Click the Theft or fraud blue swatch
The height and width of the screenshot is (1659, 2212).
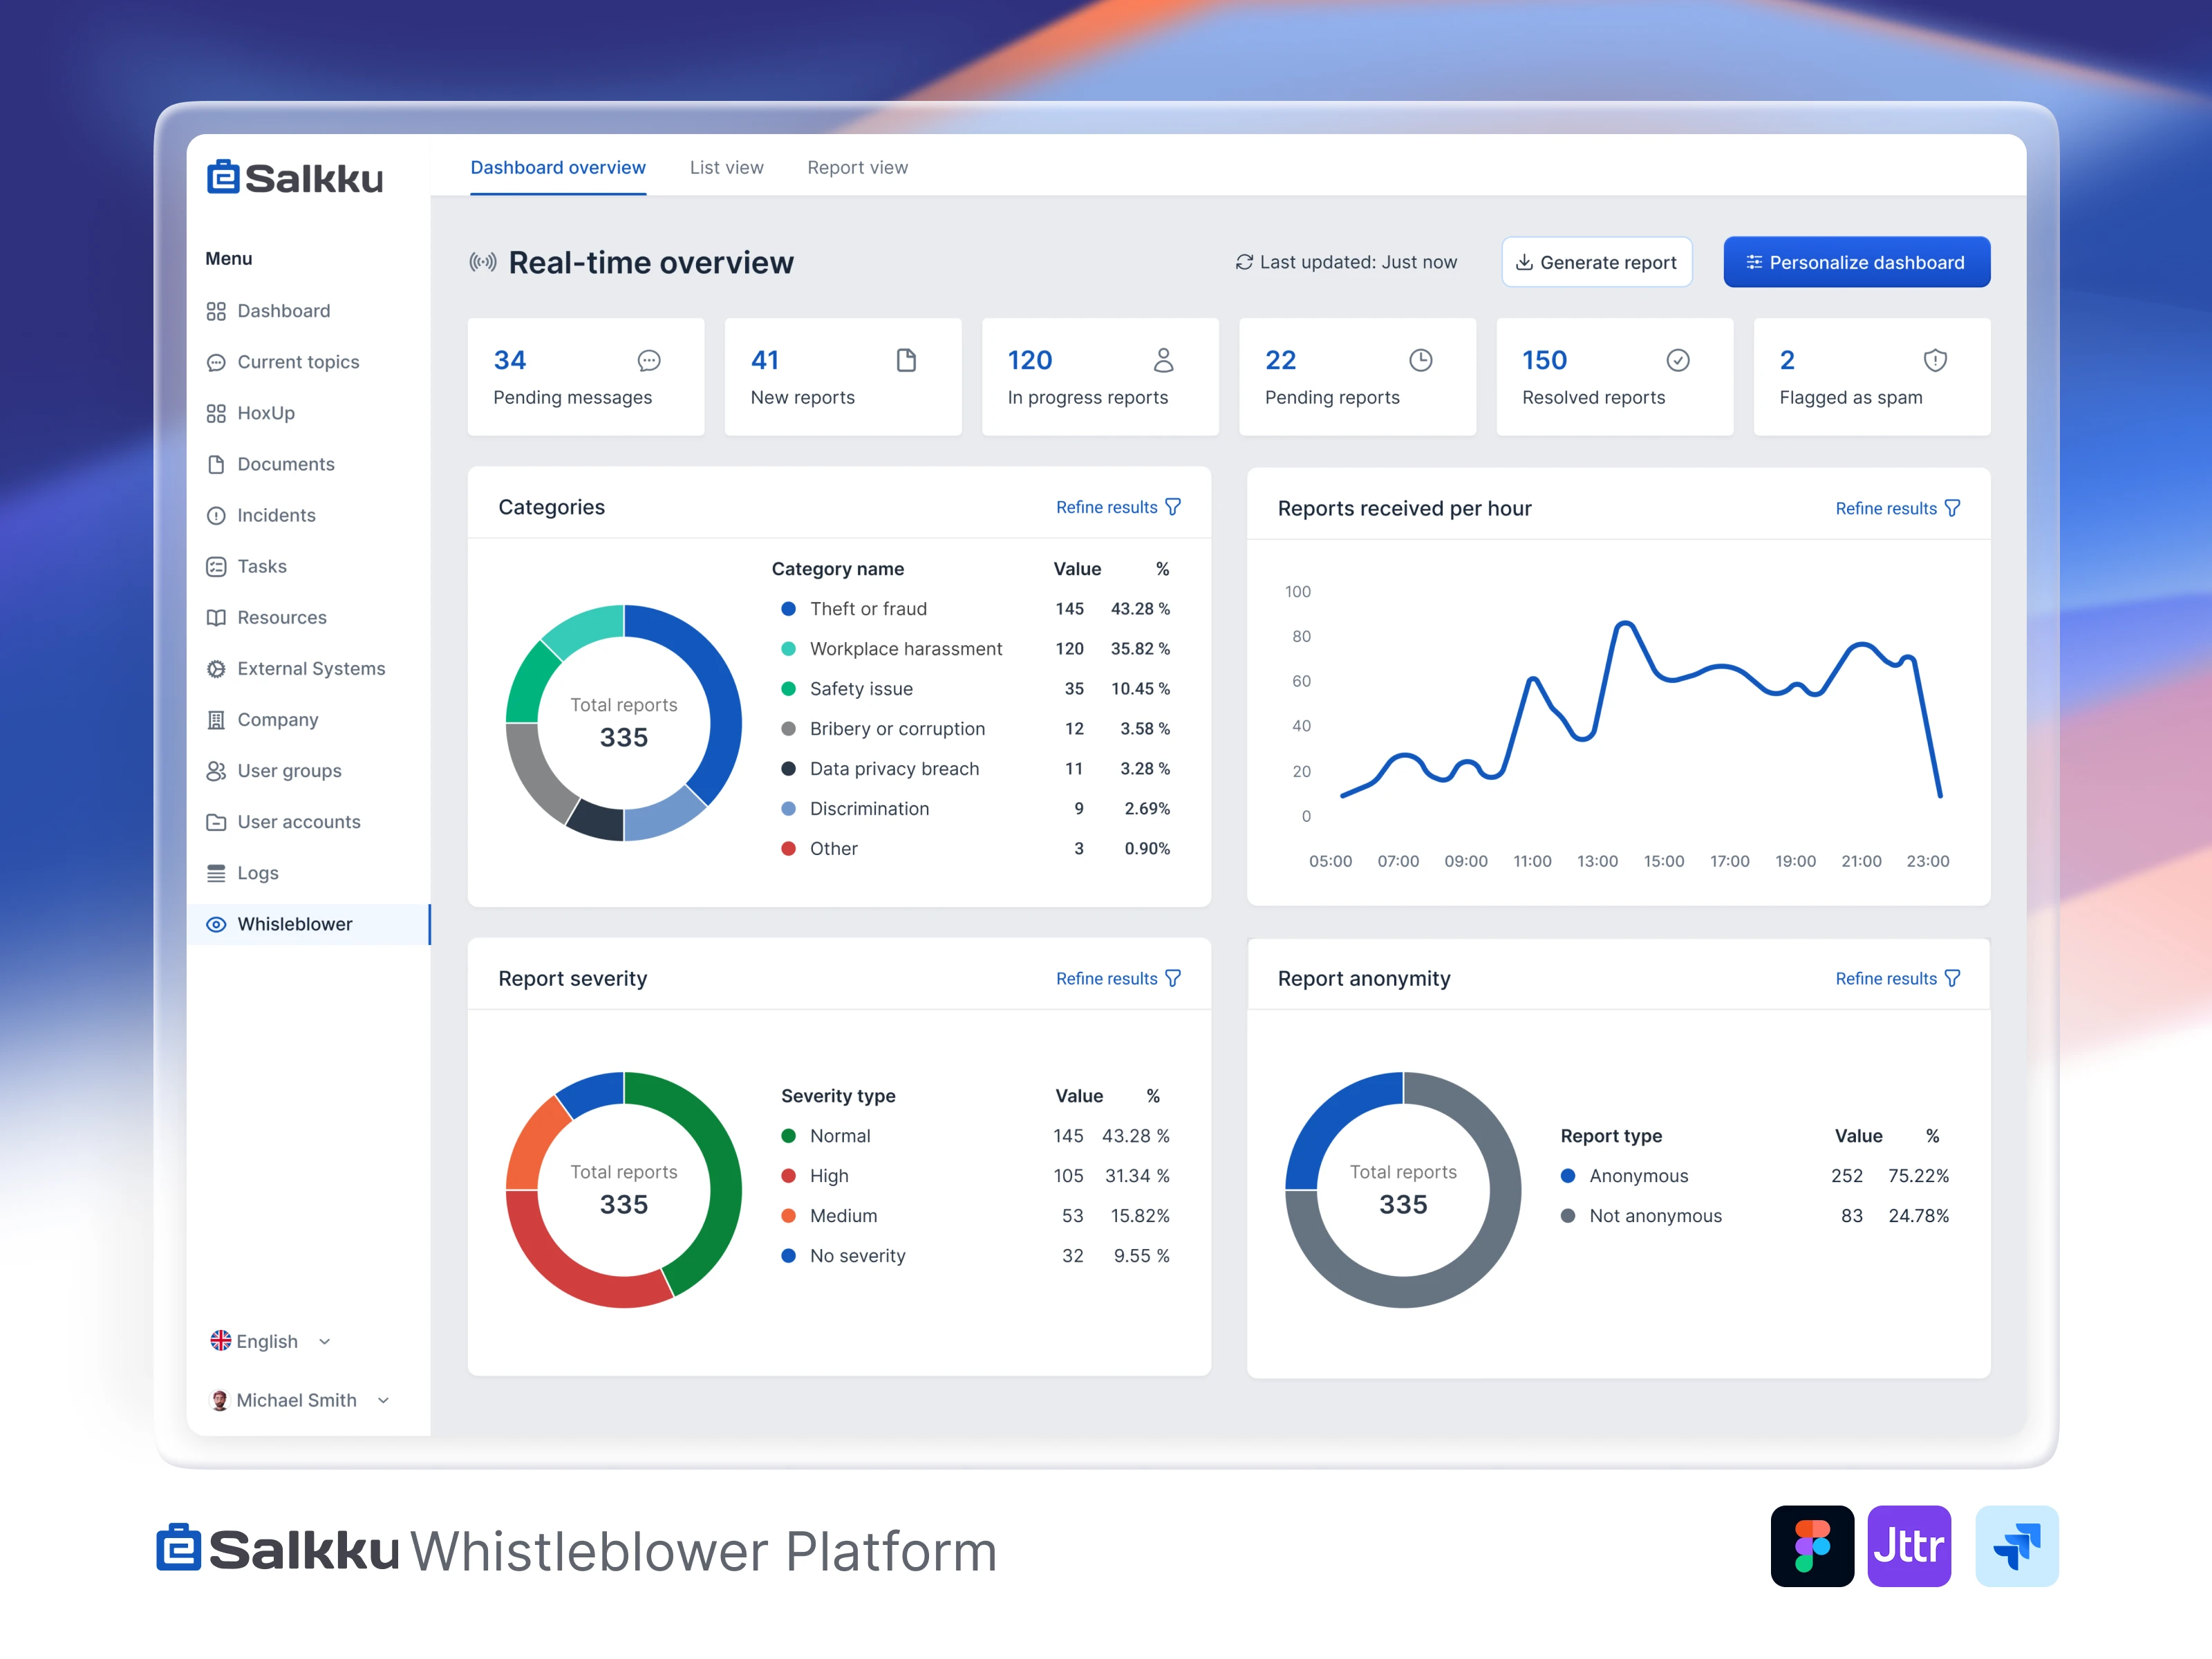(x=788, y=608)
